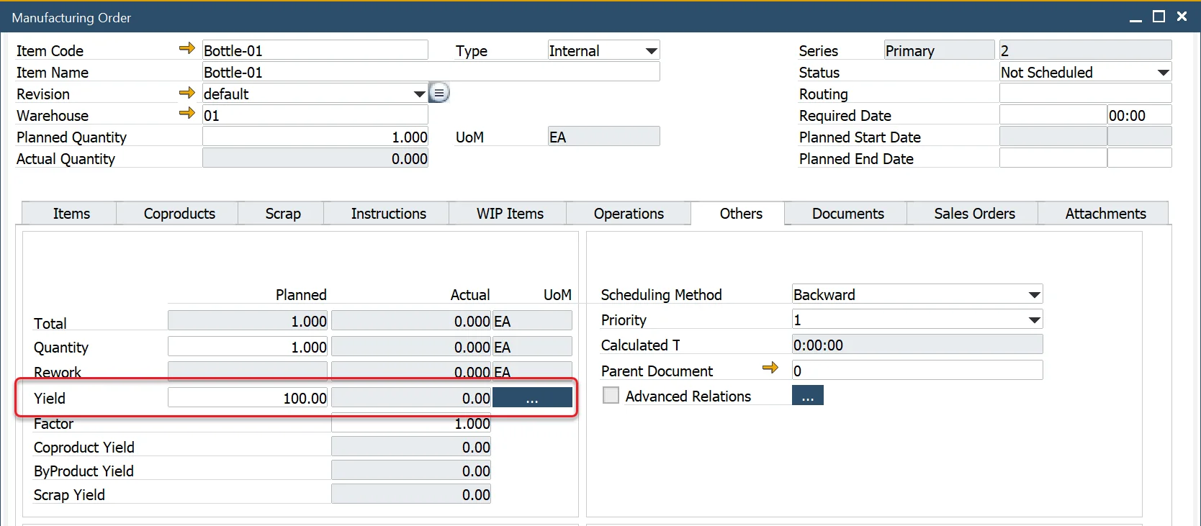1201x526 pixels.
Task: Select the Coproducts tab
Action: (179, 214)
